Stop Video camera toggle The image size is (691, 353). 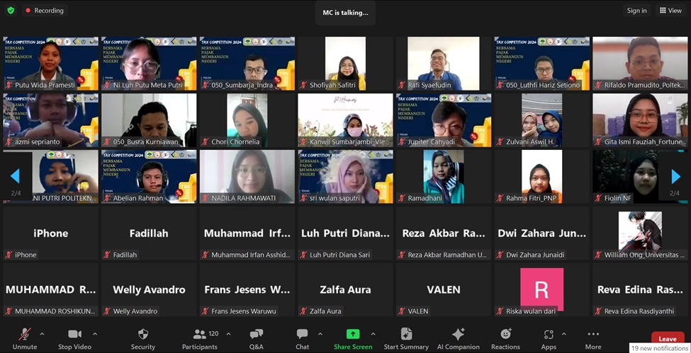[x=74, y=335]
